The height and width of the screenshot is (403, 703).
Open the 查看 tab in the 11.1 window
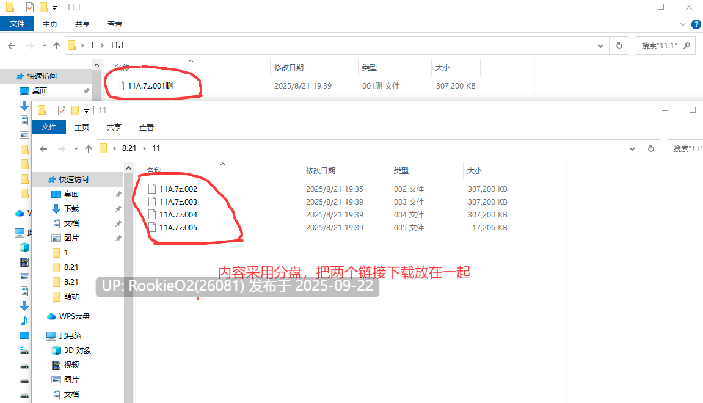coord(114,24)
